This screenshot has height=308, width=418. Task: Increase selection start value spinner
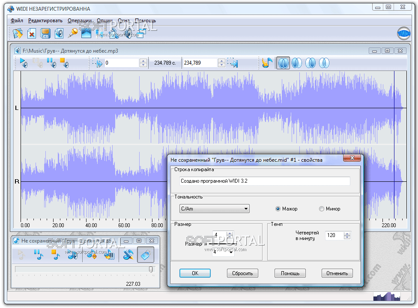click(x=143, y=61)
